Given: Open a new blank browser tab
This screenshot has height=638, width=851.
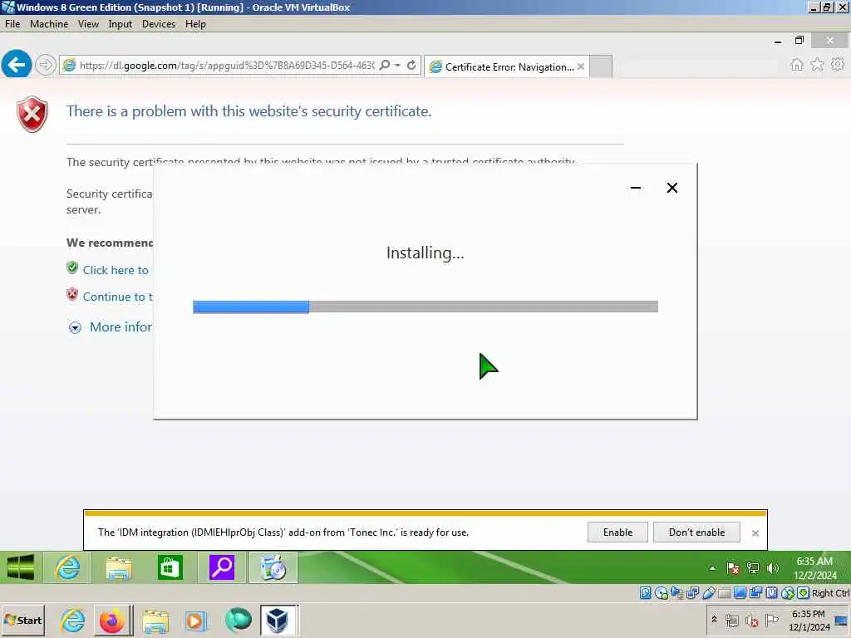Looking at the screenshot, I should [601, 66].
